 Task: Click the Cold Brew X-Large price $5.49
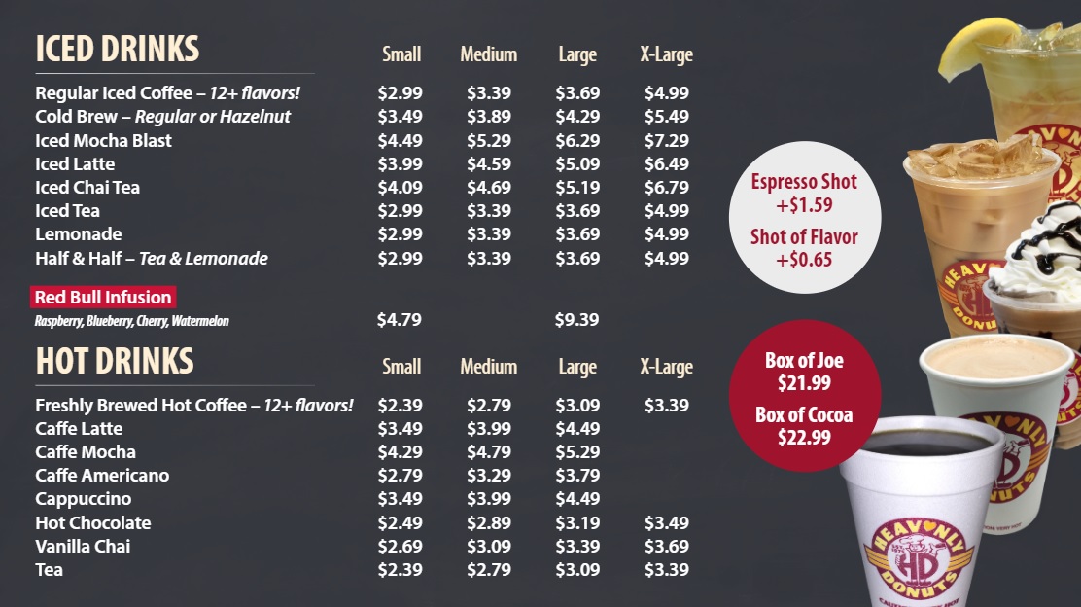(667, 117)
